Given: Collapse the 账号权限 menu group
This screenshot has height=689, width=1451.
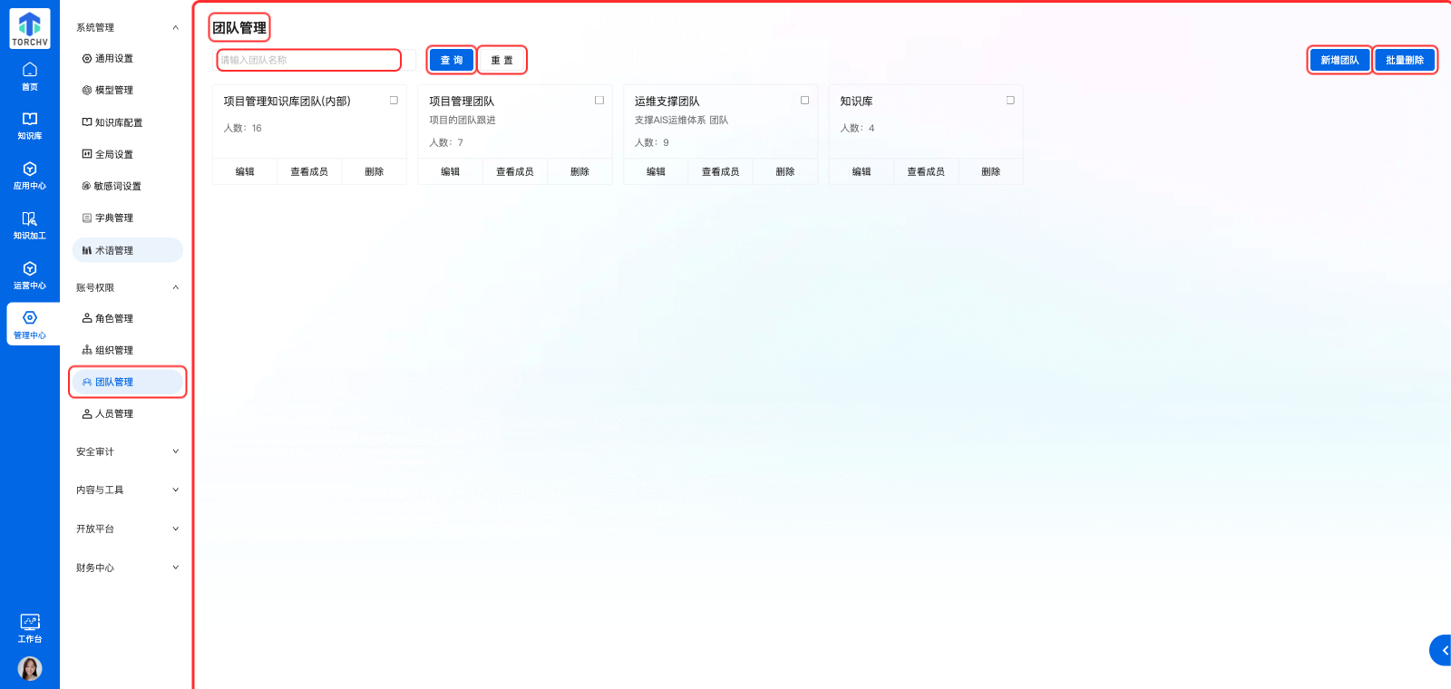Looking at the screenshot, I should [x=176, y=287].
